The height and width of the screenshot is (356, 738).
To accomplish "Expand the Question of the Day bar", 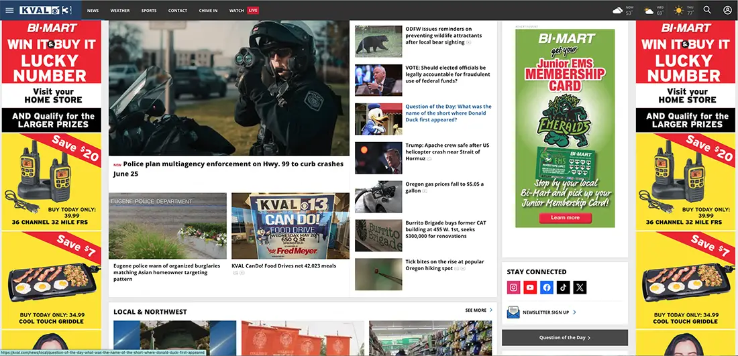I will point(565,338).
